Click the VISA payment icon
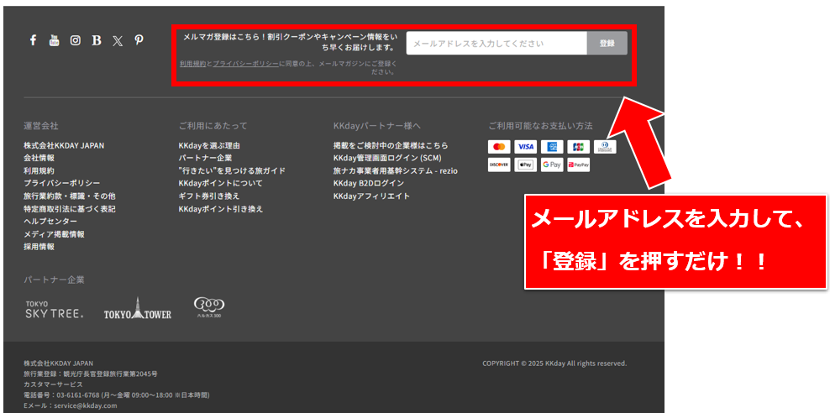The image size is (830, 413). pos(526,146)
